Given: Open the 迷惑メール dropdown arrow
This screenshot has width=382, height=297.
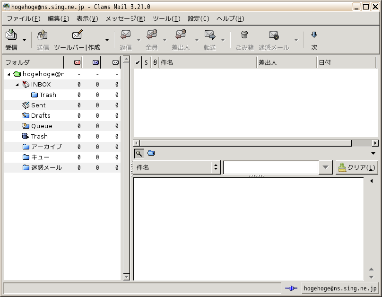Looking at the screenshot, I should click(x=296, y=40).
